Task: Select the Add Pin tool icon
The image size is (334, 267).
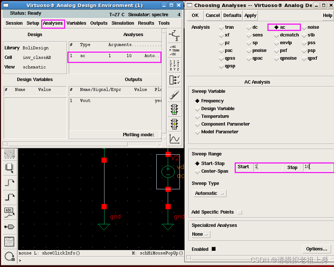Action: pos(10,227)
